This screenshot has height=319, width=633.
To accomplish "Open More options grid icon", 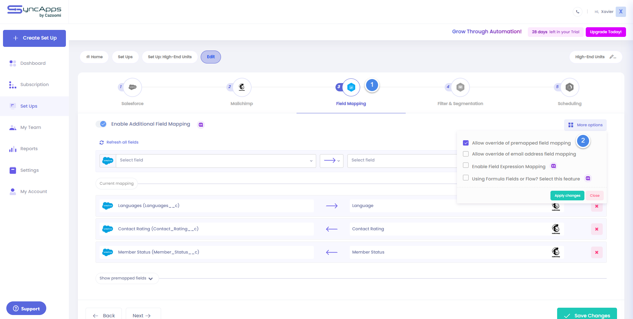I will pos(570,125).
